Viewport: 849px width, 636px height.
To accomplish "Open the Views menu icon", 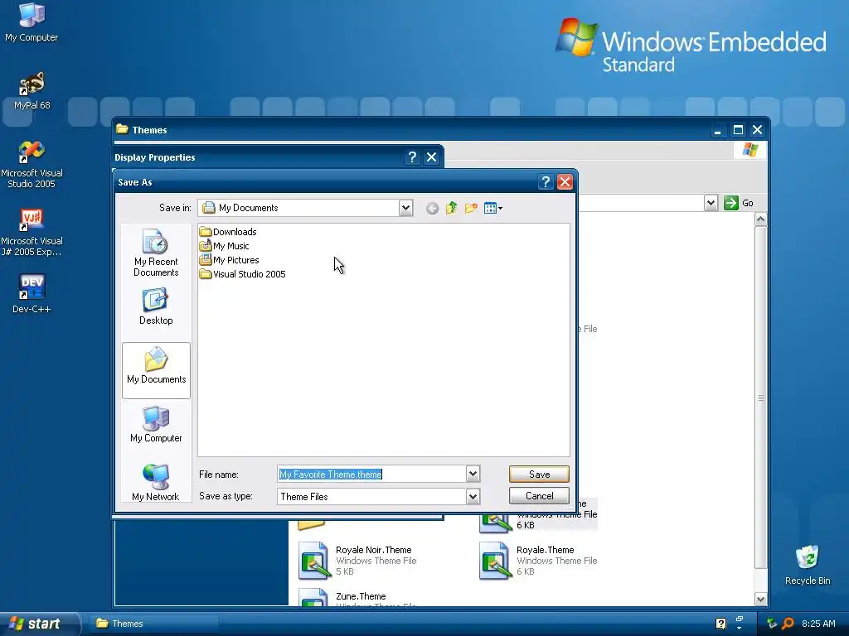I will (492, 208).
